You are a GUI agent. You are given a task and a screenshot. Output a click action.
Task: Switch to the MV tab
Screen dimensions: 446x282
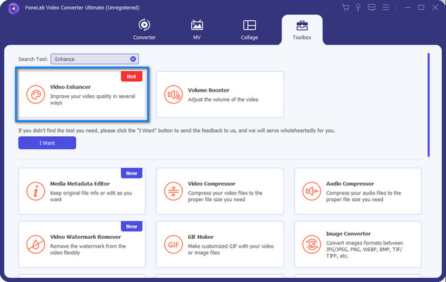[197, 29]
